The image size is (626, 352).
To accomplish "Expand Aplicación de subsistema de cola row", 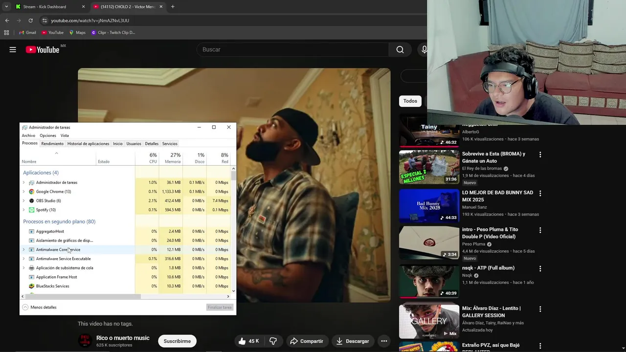I will pyautogui.click(x=23, y=268).
